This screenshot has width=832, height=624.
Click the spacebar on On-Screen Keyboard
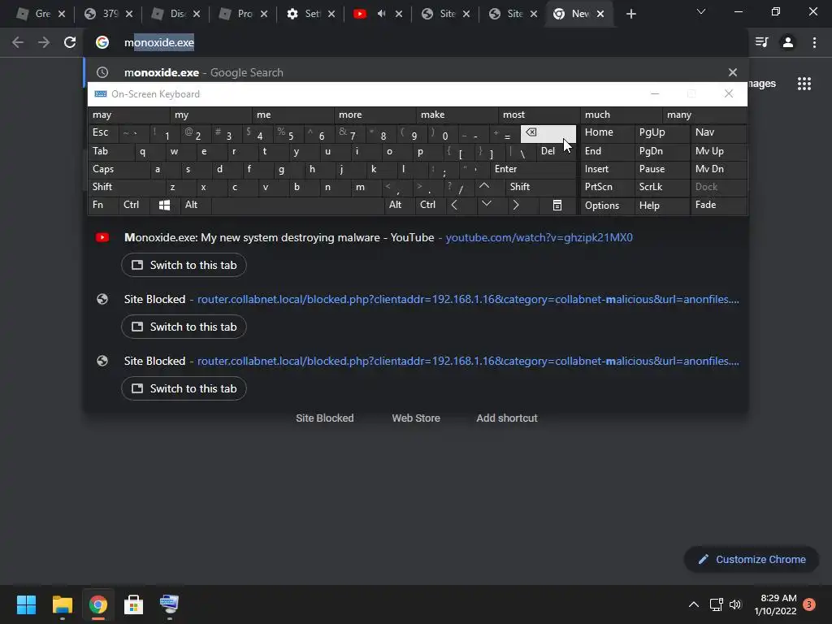(x=297, y=205)
